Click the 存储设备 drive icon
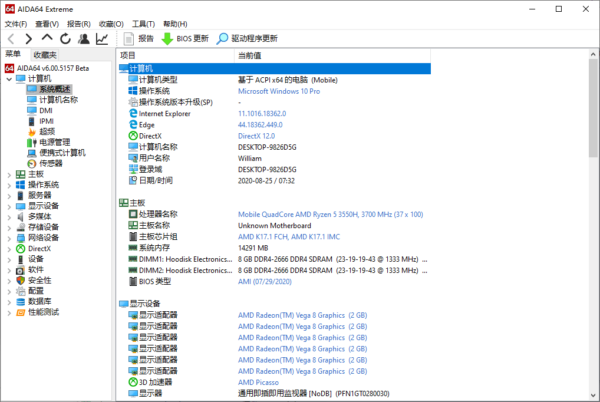 (21, 228)
